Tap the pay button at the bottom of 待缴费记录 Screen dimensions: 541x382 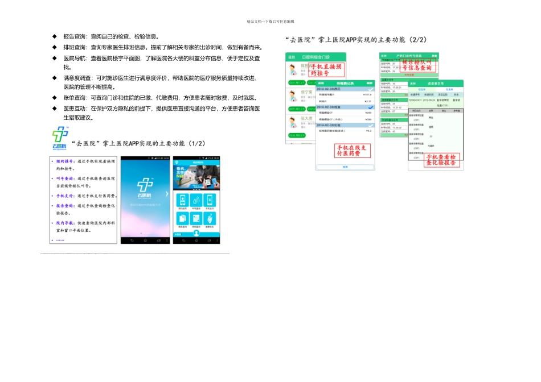pos(345,167)
